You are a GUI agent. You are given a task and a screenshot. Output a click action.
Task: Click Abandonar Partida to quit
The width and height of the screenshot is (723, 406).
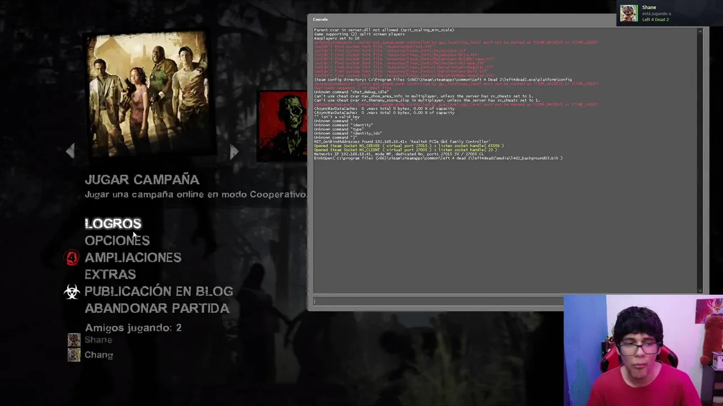(x=157, y=308)
